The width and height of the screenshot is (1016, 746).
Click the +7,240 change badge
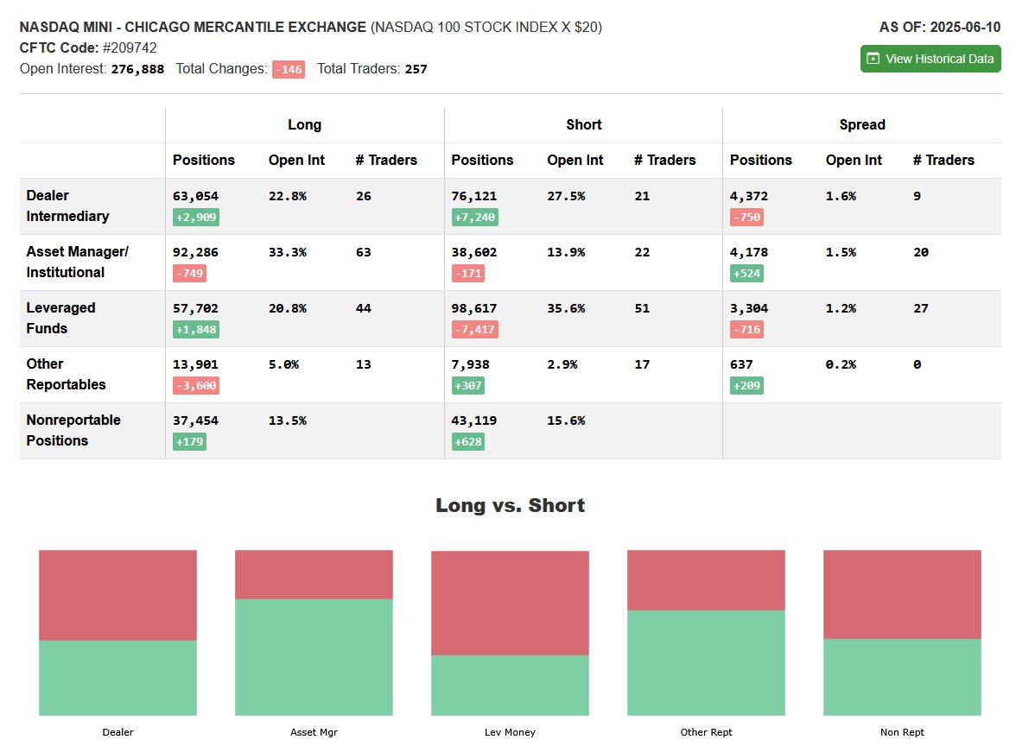(x=475, y=217)
